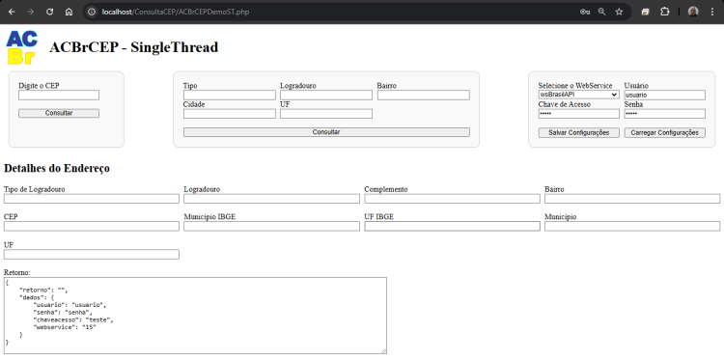Click Salvar Configurações button
The image size is (724, 360).
[x=578, y=132]
